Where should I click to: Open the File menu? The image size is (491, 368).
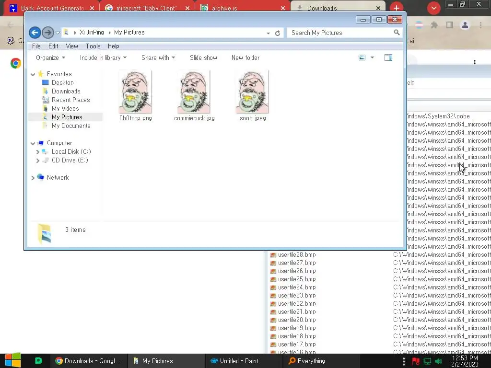[36, 46]
